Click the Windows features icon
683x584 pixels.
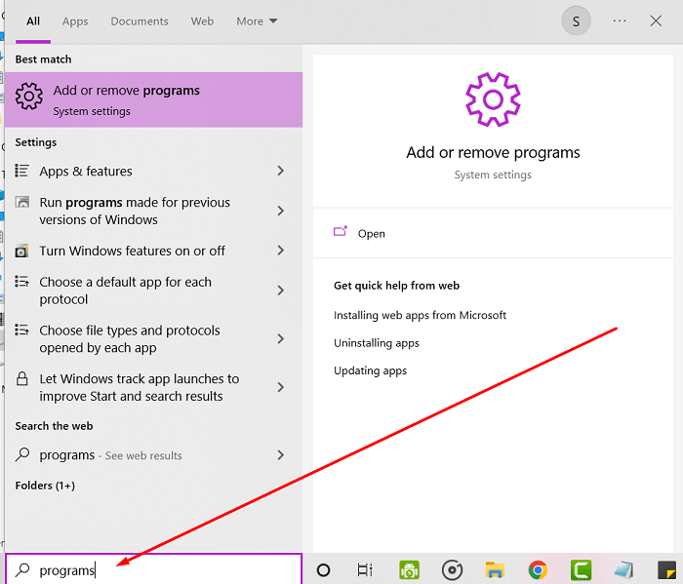(x=21, y=252)
